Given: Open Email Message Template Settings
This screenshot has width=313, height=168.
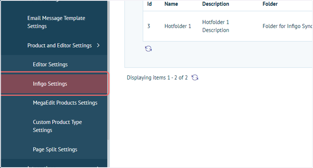Looking at the screenshot, I should point(56,22).
